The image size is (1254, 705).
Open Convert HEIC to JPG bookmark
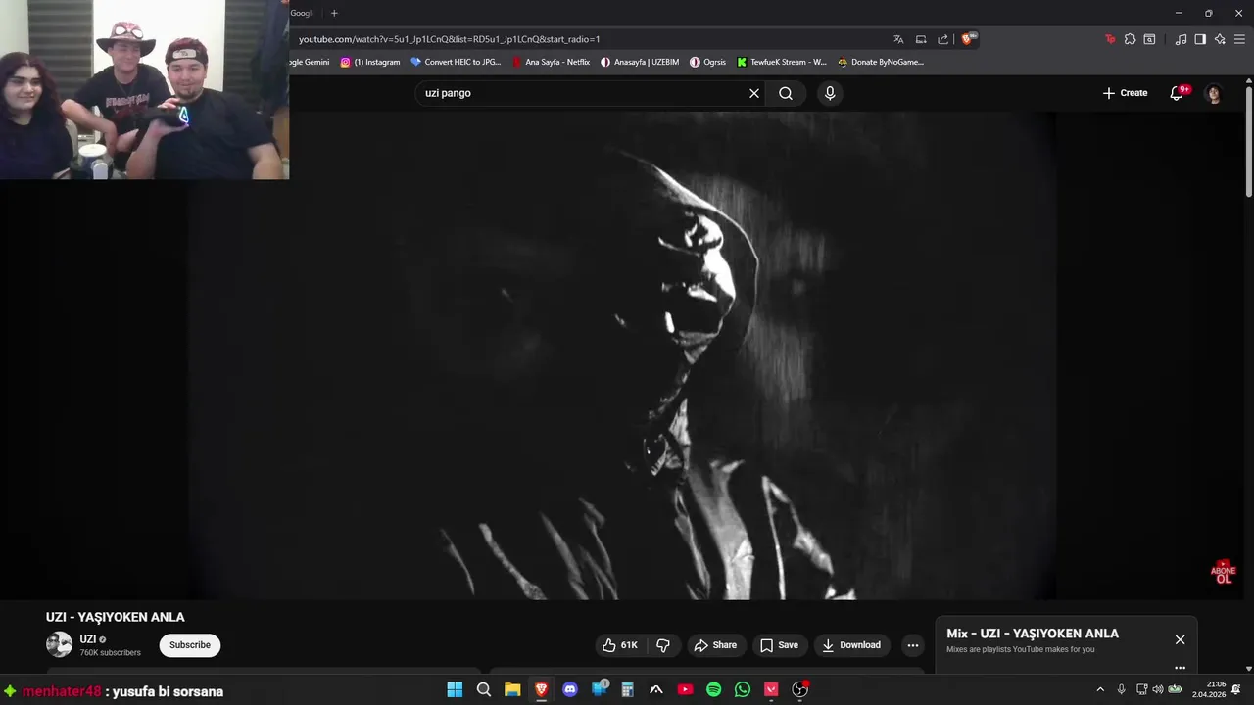(x=456, y=62)
